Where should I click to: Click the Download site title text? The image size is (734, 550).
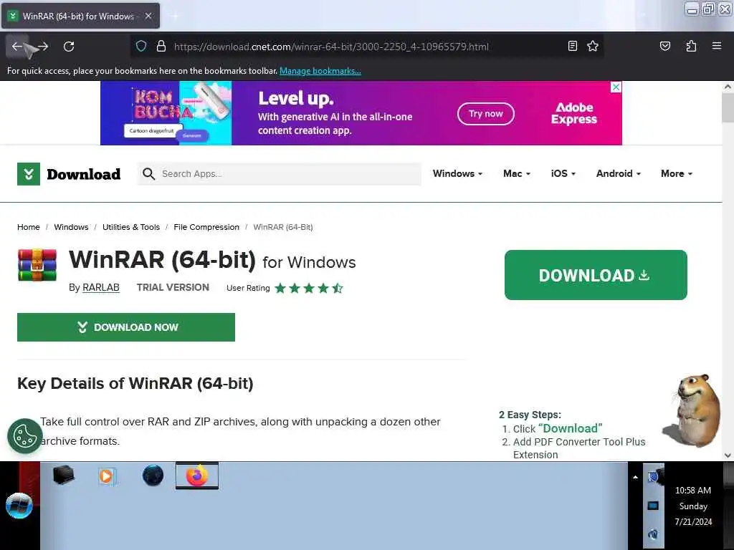[x=84, y=174]
